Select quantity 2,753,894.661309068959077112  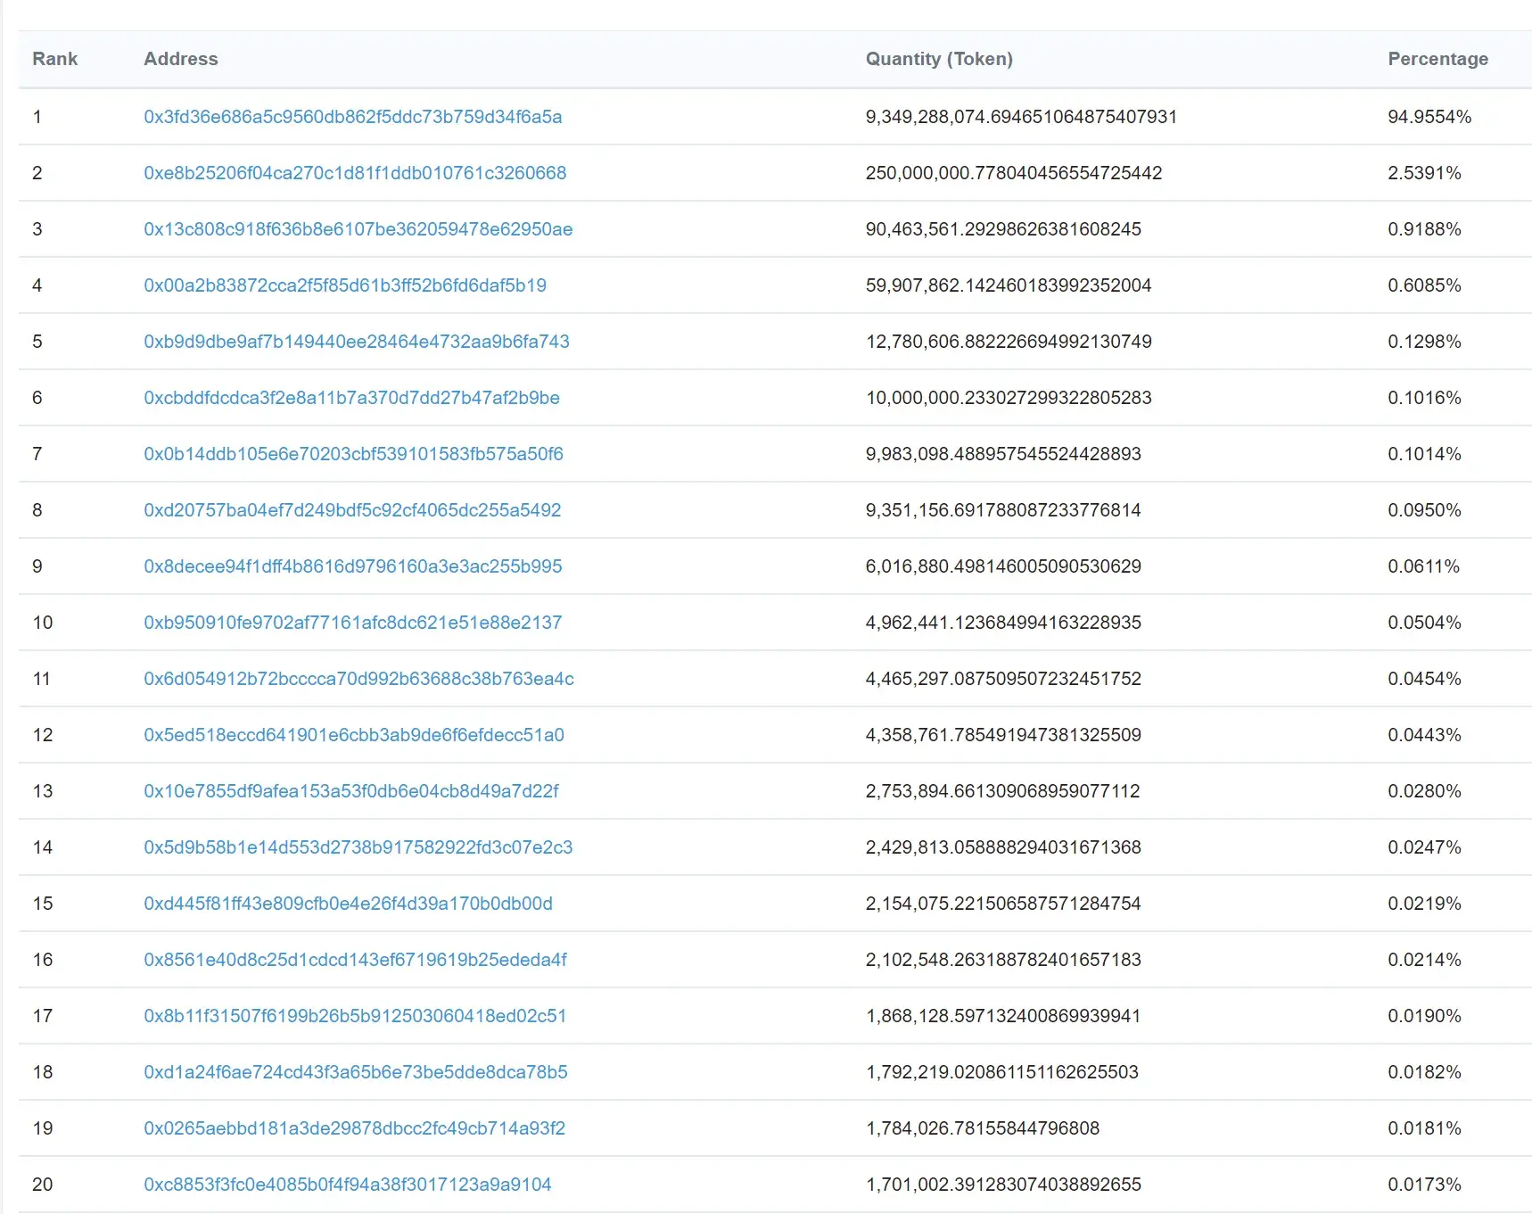click(1002, 791)
